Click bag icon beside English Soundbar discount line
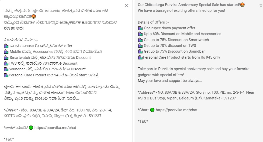The width and height of the screenshot is (263, 142). click(140, 52)
